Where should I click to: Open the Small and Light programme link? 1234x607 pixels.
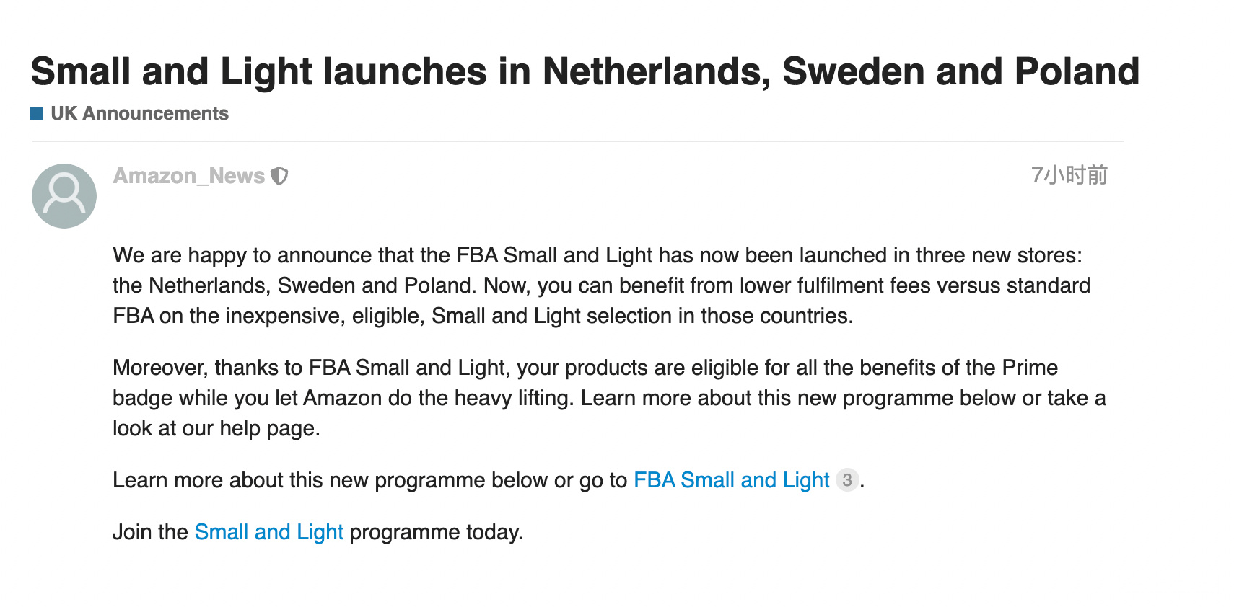coord(269,532)
